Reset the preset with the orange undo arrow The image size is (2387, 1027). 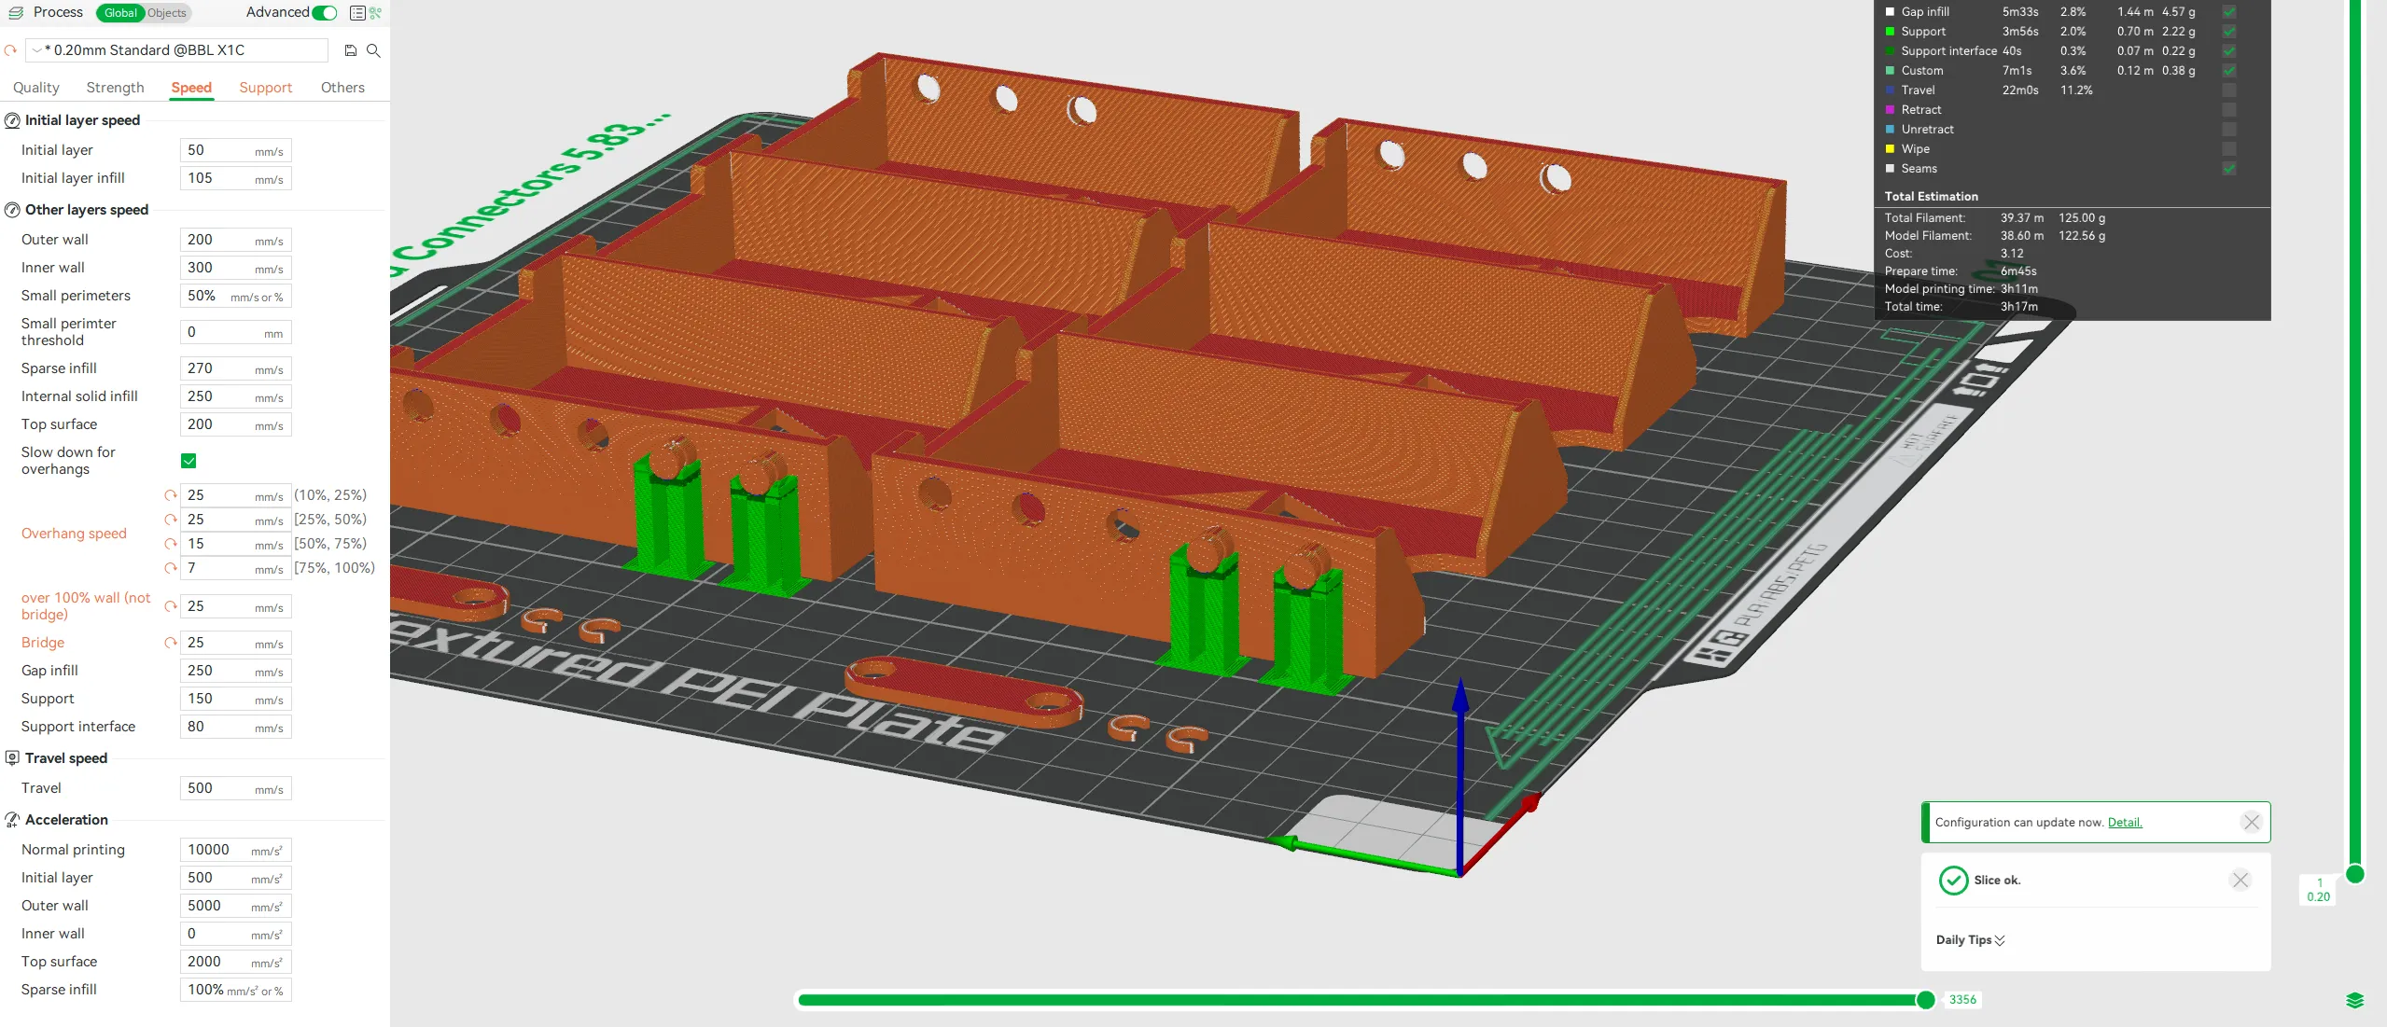point(10,50)
